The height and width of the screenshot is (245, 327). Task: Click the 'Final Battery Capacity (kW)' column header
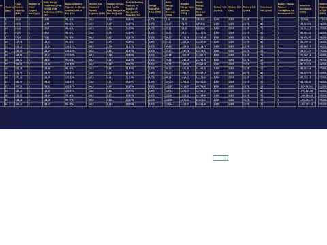21,9
